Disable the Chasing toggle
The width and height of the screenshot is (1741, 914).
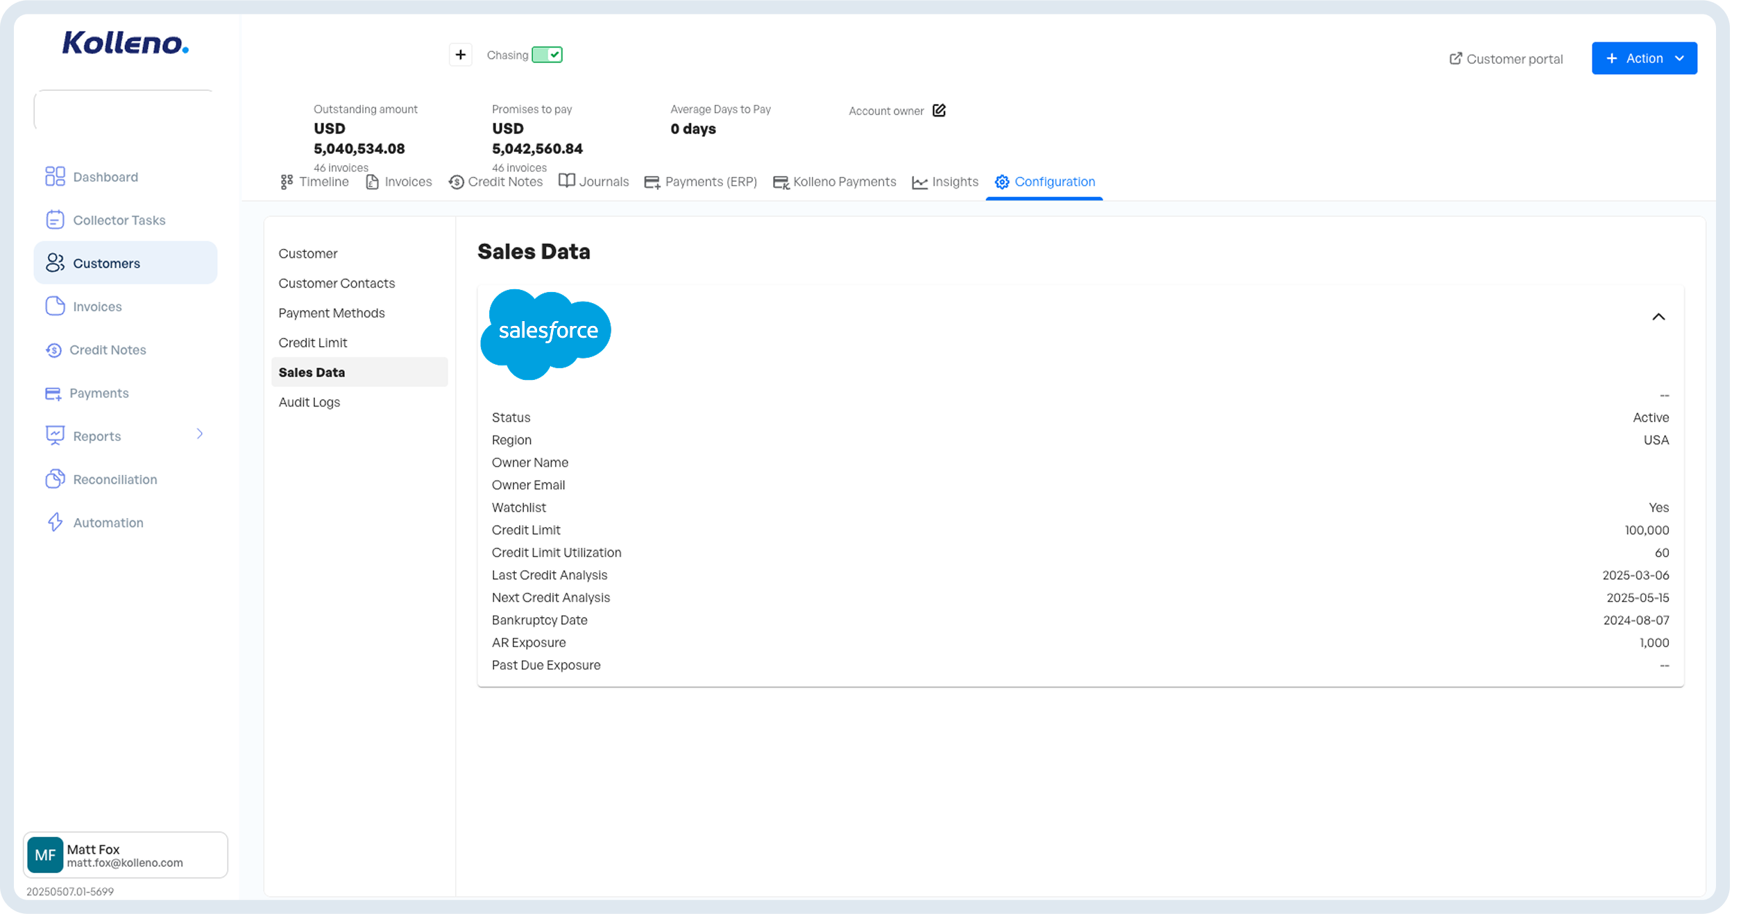tap(547, 54)
